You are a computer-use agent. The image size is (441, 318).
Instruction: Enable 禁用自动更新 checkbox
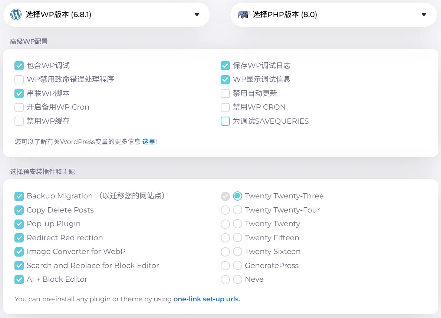point(225,93)
